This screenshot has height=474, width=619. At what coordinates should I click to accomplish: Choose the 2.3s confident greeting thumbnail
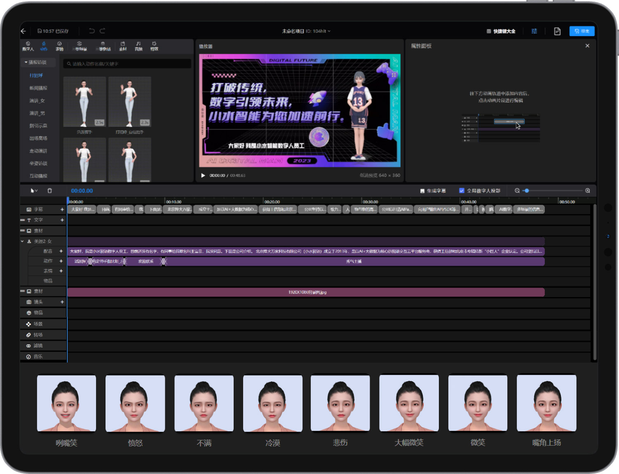[x=129, y=102]
